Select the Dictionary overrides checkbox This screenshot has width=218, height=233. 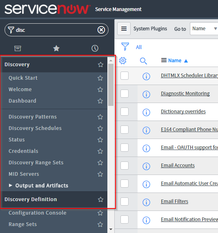(x=125, y=112)
